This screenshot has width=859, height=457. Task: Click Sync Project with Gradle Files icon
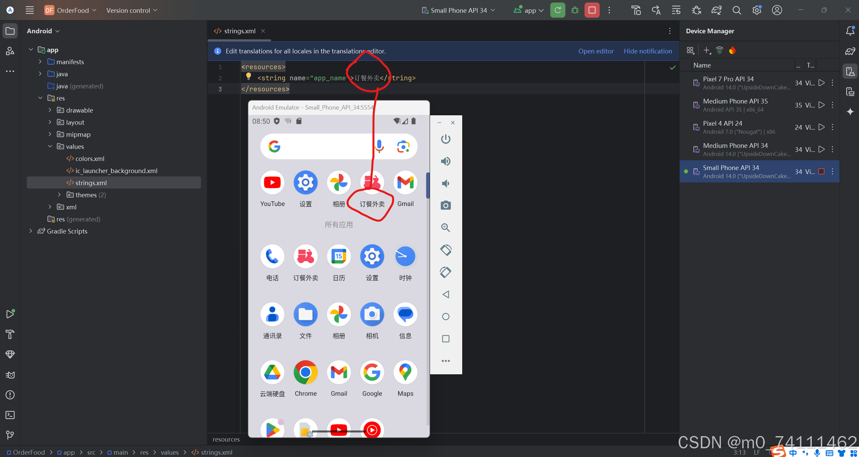[716, 10]
